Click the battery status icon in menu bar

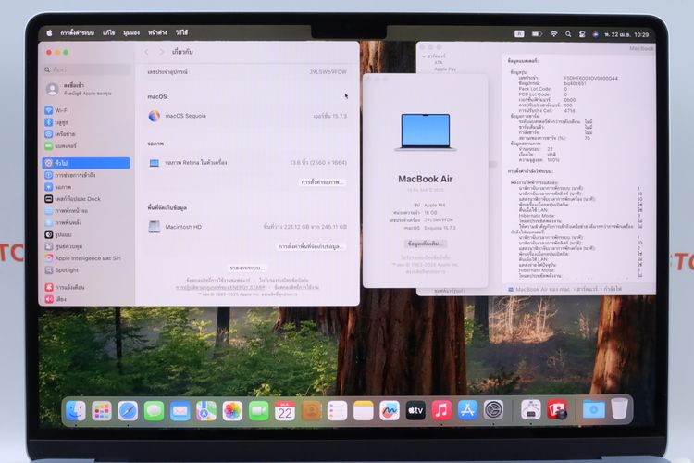pos(537,34)
